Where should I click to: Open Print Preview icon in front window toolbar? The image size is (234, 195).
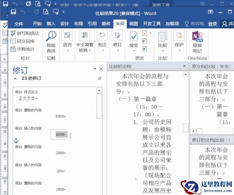pos(46,12)
